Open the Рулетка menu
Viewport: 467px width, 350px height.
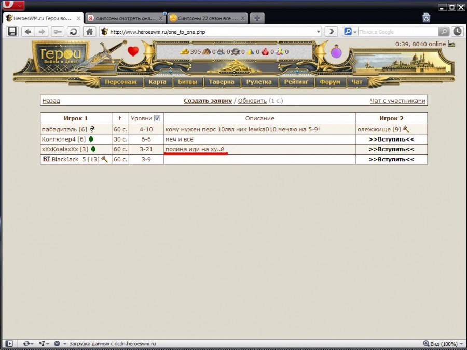tap(259, 82)
